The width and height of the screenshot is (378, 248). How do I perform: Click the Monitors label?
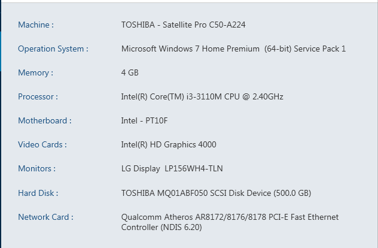click(x=37, y=168)
